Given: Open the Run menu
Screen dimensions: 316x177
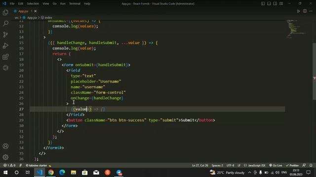Looking at the screenshot, I should tap(63, 3).
